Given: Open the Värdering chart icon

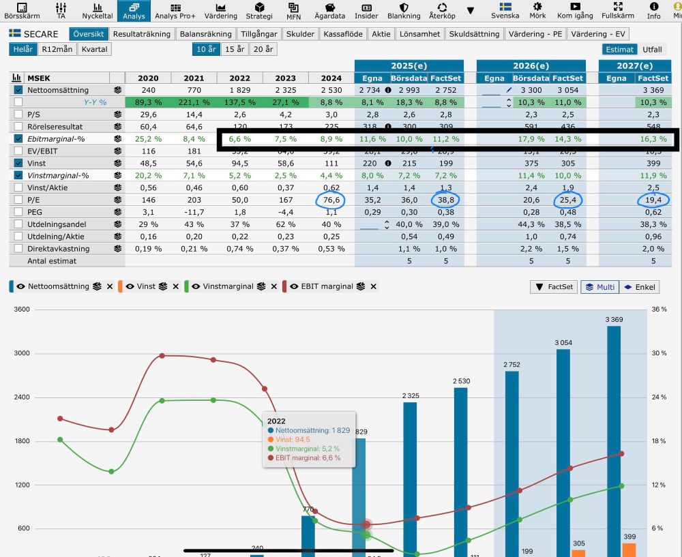Looking at the screenshot, I should (x=221, y=11).
